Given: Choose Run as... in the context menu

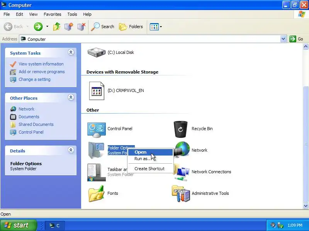Looking at the screenshot, I should pyautogui.click(x=150, y=159).
